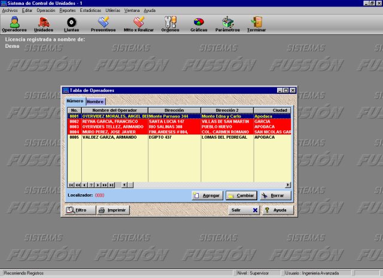Screen dimensions: 383x278
Task: Open the Gráficas chart icon
Action: click(199, 24)
